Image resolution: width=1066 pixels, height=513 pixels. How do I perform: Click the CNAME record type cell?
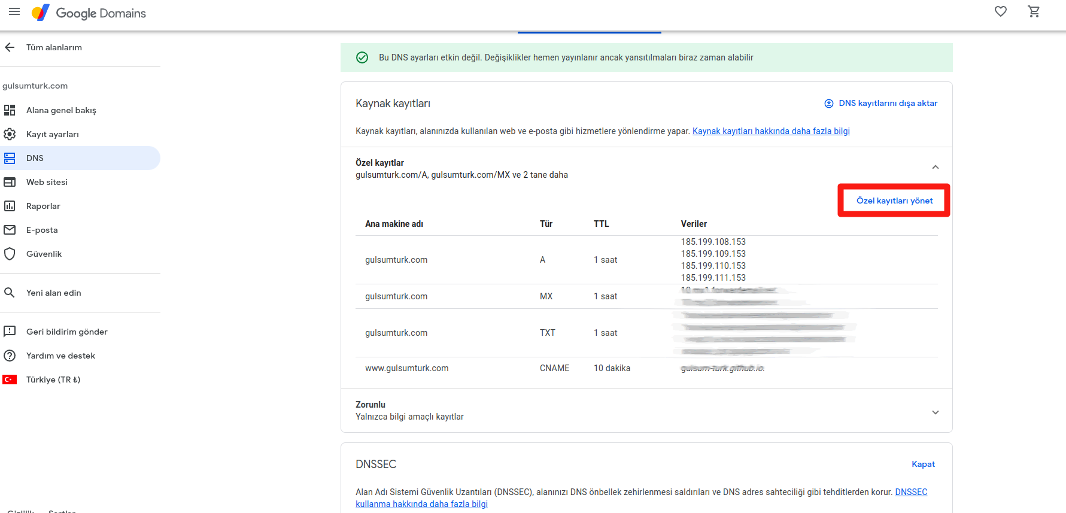point(554,368)
